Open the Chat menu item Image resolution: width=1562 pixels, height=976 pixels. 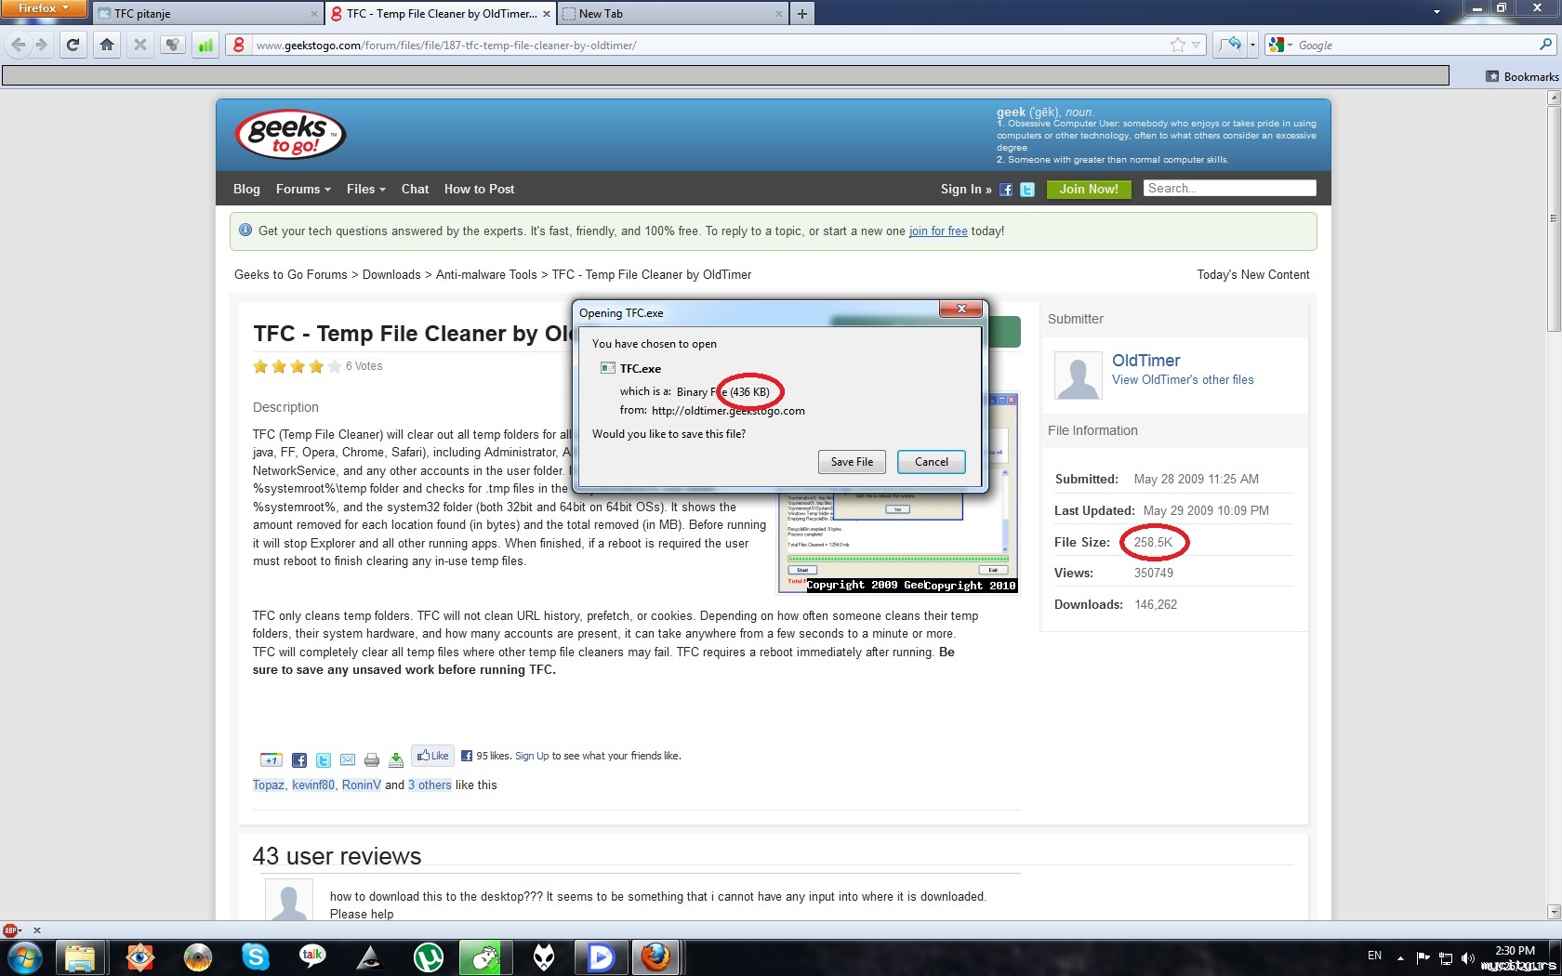(x=416, y=189)
